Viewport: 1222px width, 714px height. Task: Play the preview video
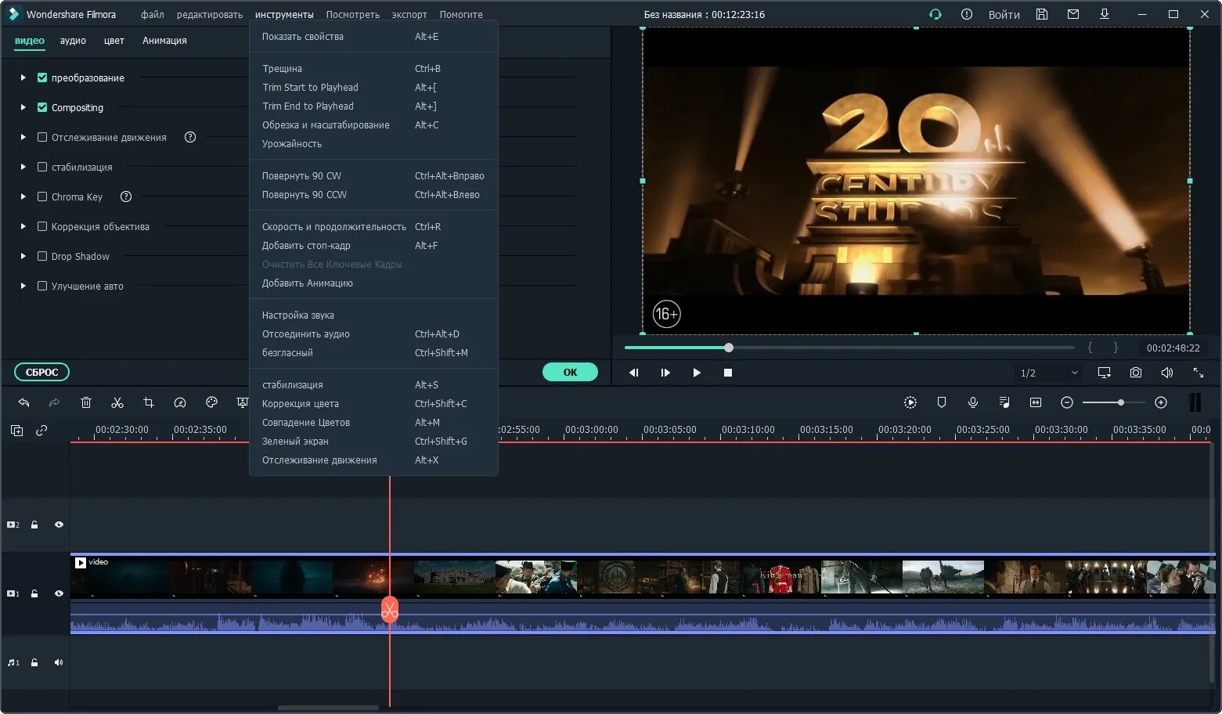click(x=697, y=373)
